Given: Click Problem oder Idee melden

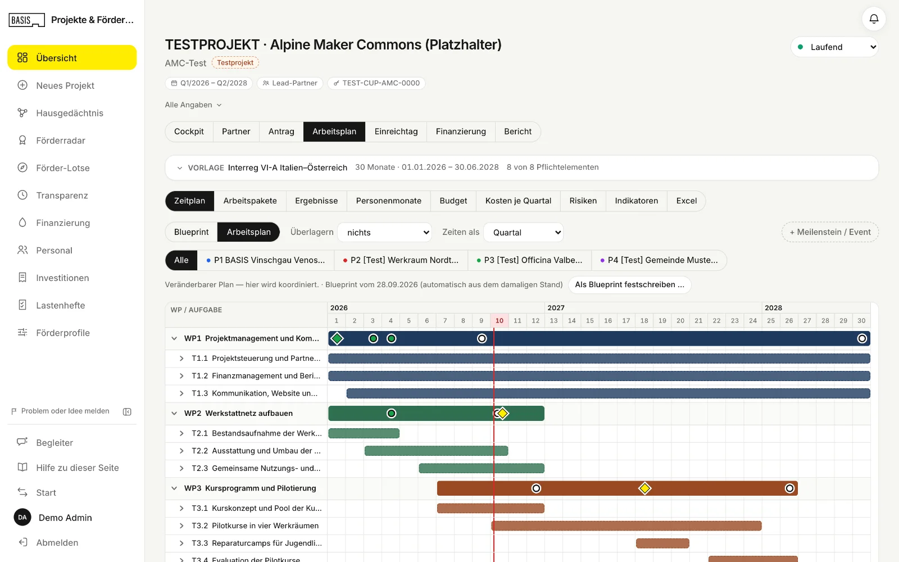Looking at the screenshot, I should [60, 411].
